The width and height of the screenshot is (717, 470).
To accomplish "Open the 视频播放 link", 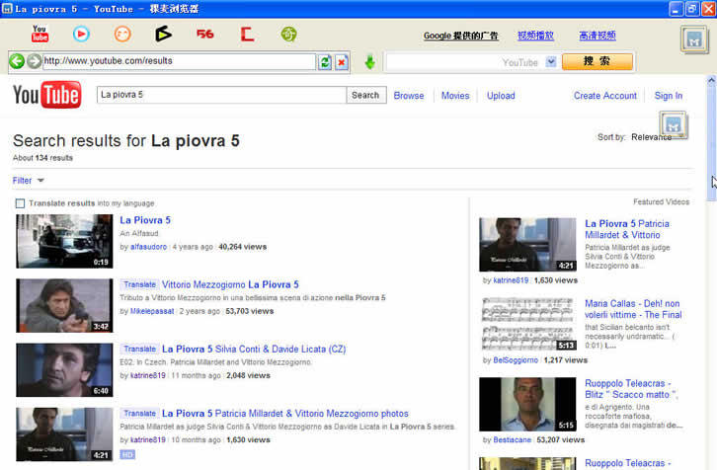I will [x=535, y=36].
